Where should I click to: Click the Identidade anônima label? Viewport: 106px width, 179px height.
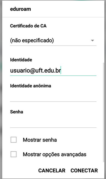[31, 86]
